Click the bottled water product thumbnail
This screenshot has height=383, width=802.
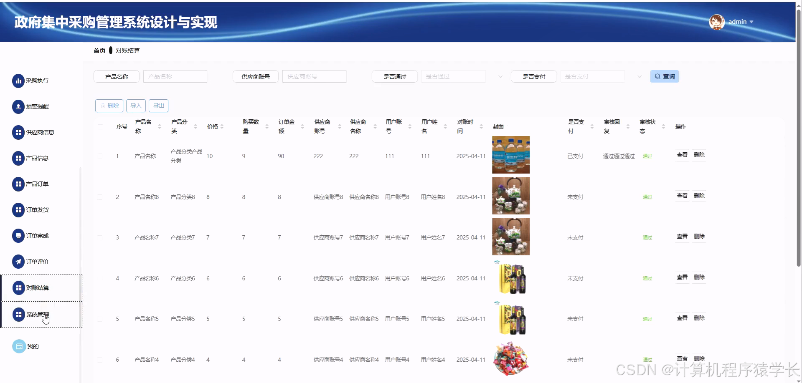pyautogui.click(x=510, y=155)
